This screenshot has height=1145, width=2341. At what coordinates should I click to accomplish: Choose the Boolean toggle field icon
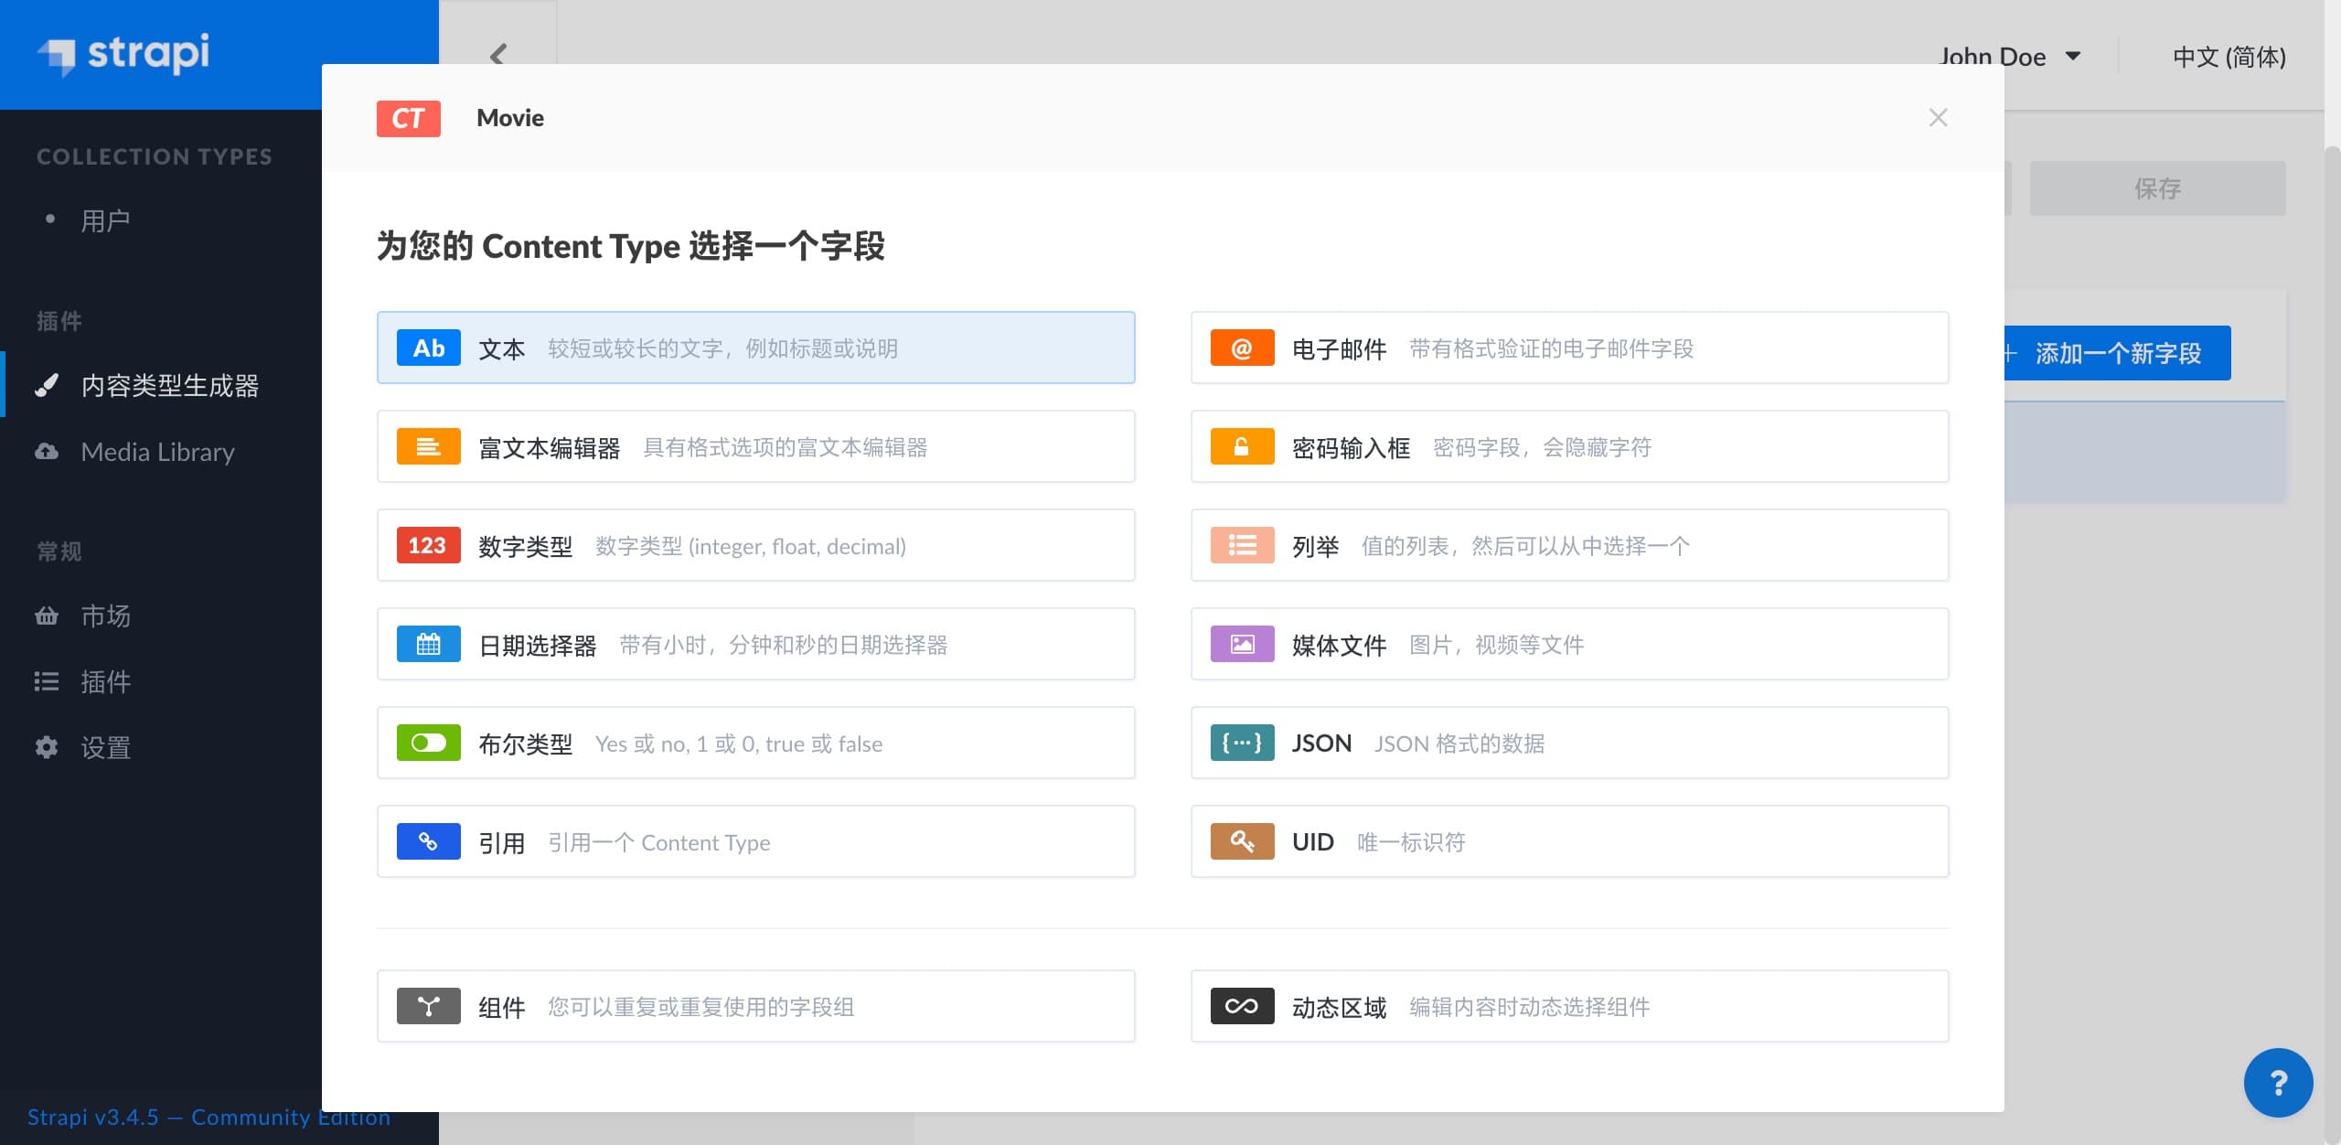(x=428, y=743)
